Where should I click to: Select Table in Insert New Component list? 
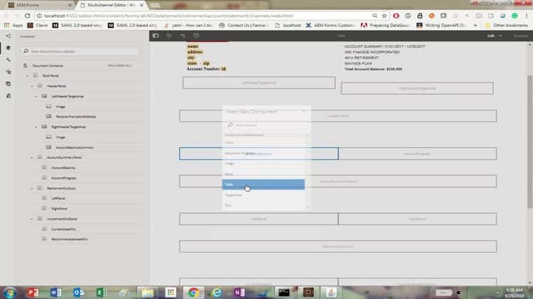click(x=264, y=184)
